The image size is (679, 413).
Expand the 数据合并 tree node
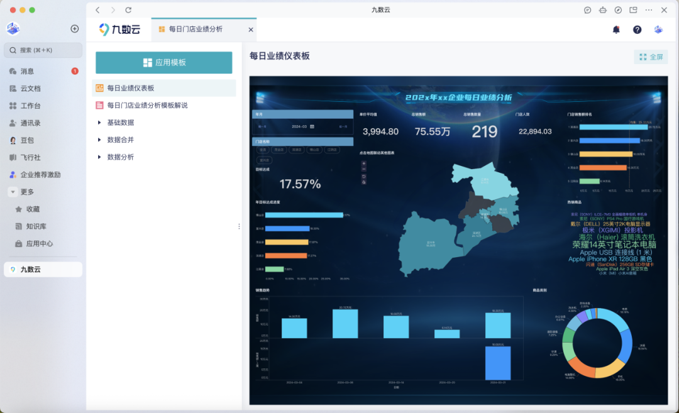click(x=99, y=140)
